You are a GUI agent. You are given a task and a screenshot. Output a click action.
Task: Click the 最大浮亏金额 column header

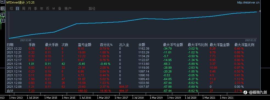(x=173, y=45)
